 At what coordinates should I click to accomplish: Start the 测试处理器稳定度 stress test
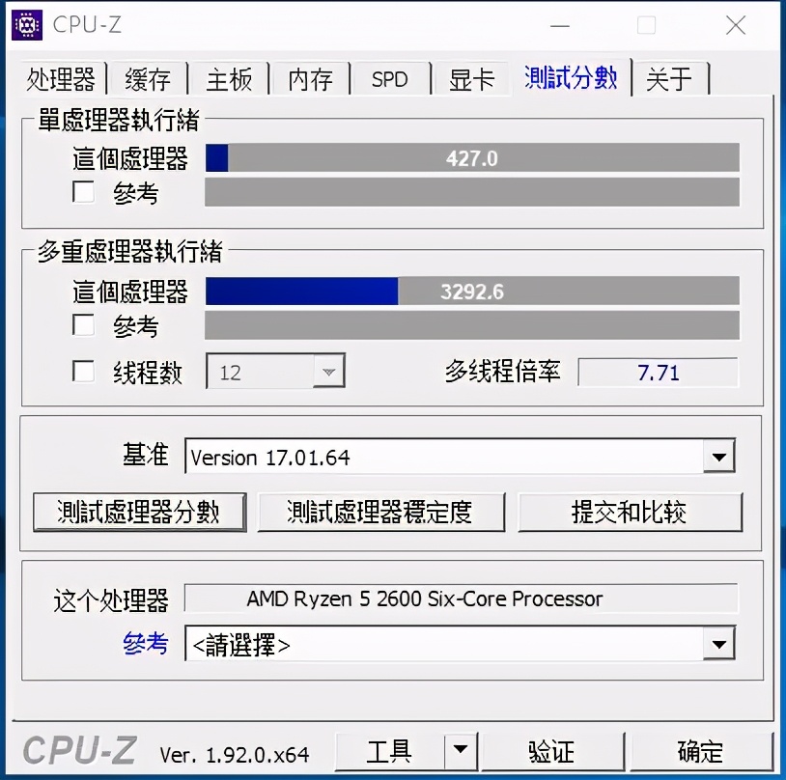pyautogui.click(x=381, y=513)
